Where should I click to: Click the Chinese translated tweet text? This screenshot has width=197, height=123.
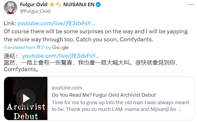pos(91,66)
